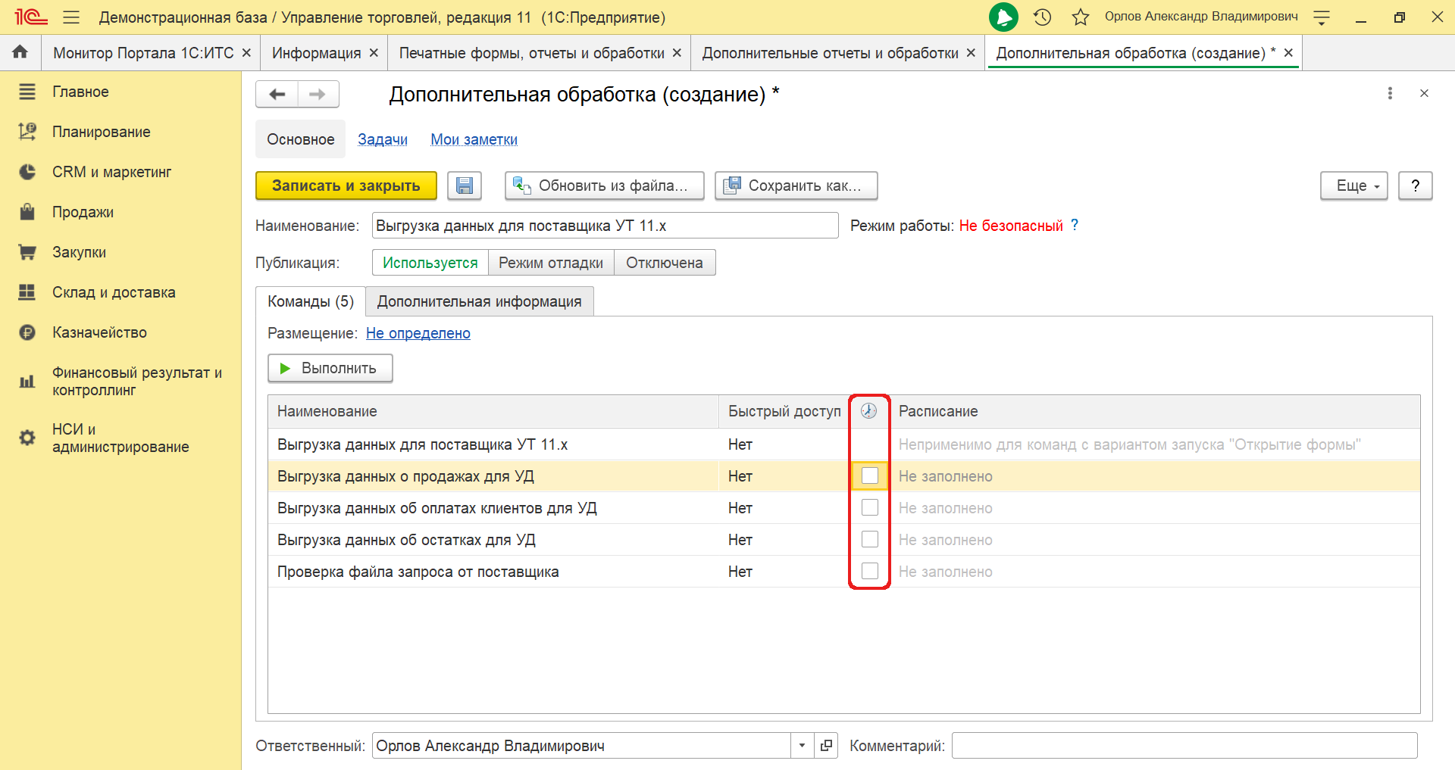
Task: Expand the Еще dropdown menu
Action: (1353, 185)
